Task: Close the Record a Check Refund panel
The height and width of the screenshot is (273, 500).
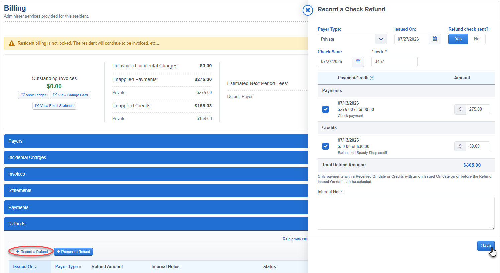Action: (x=308, y=10)
